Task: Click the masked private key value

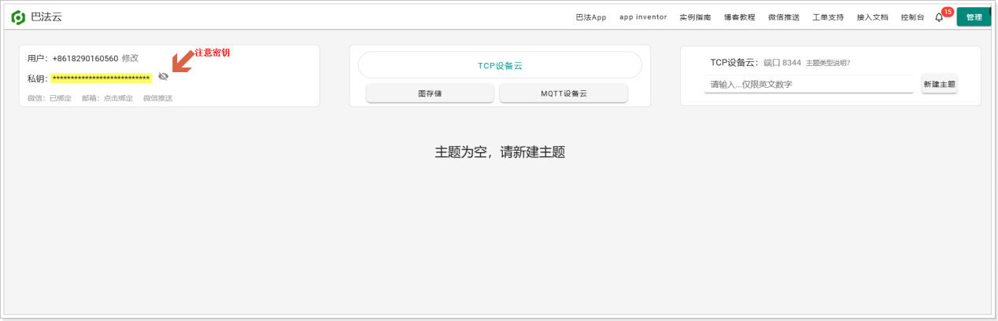Action: [101, 78]
